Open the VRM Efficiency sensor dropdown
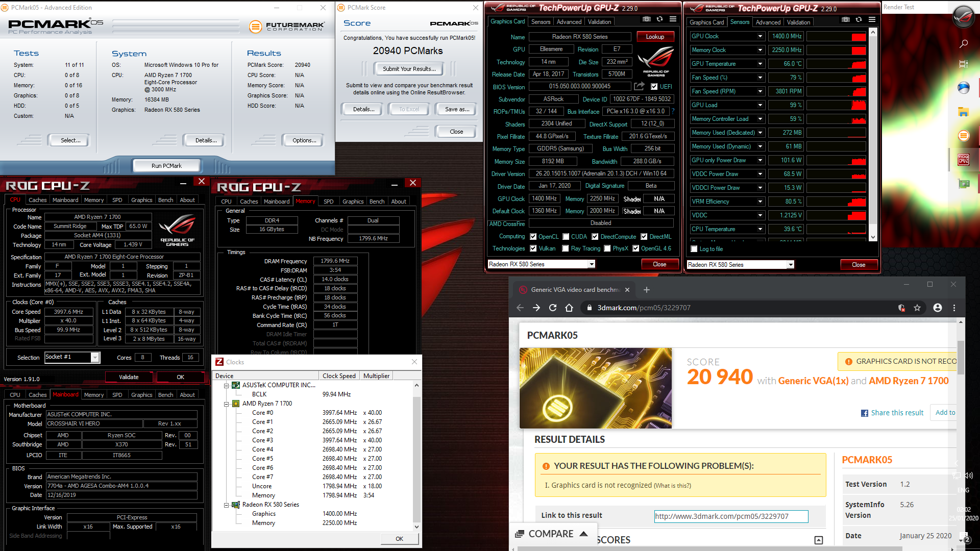Screen dimensions: 980x551 pos(760,202)
